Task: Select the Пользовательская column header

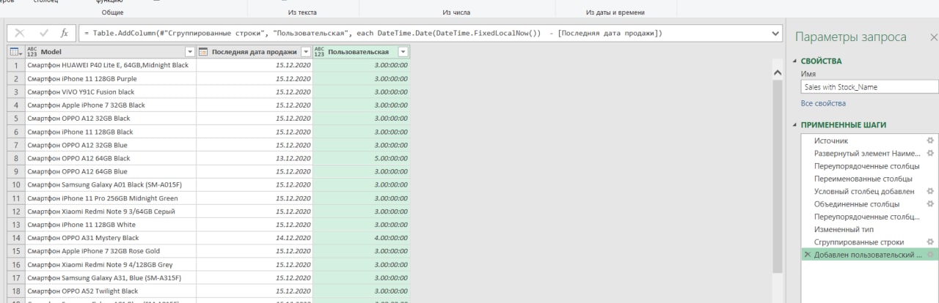Action: click(361, 52)
